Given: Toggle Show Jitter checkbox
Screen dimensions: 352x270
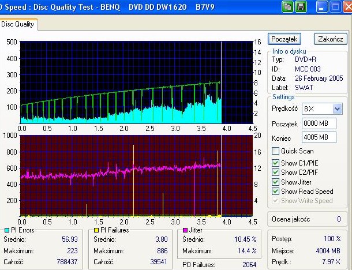Looking at the screenshot, I should 275,182.
